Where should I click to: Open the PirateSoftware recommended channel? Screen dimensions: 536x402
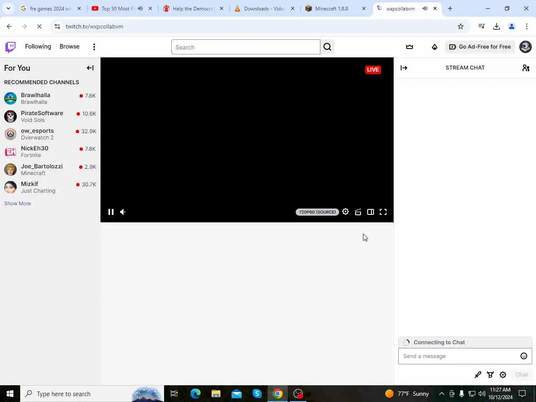[x=50, y=116]
